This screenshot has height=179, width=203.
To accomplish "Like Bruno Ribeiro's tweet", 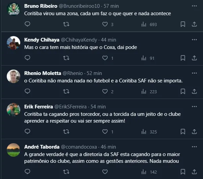I will (105, 24).
